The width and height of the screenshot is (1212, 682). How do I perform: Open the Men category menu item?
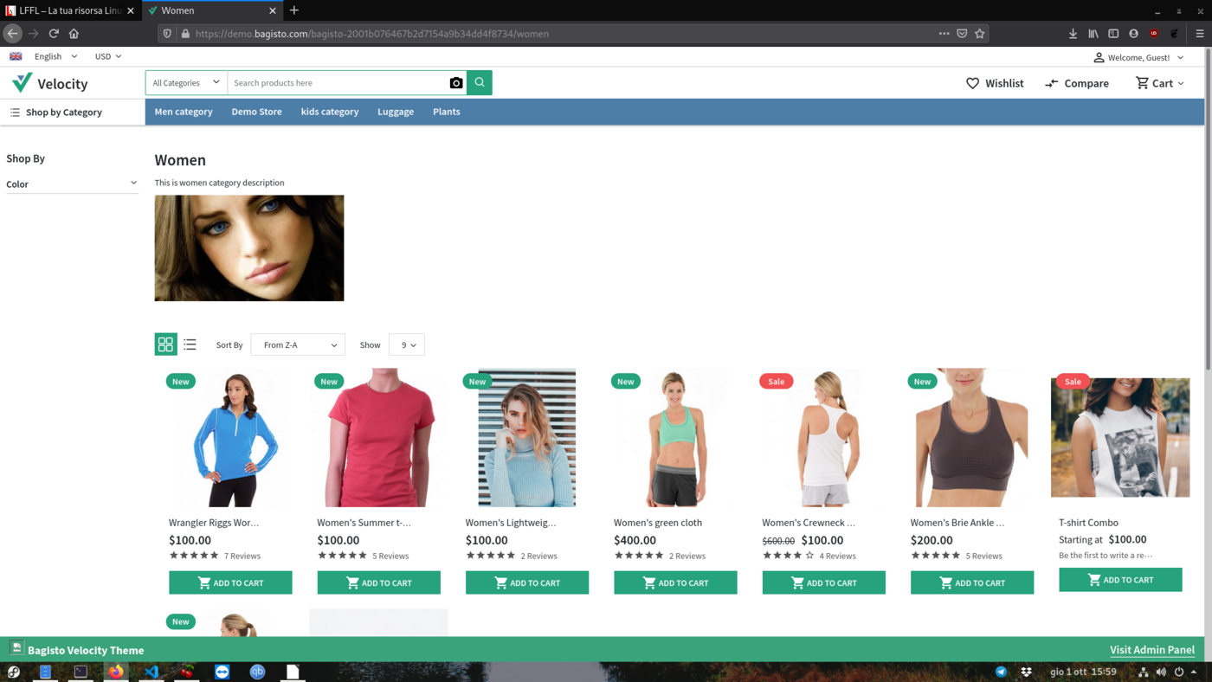pos(184,112)
